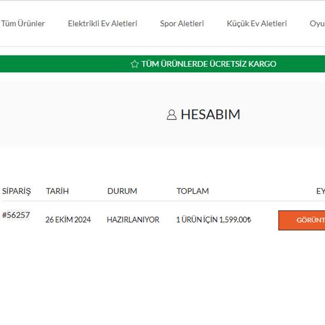Image resolution: width=325 pixels, height=325 pixels.
Task: Click the user account icon beside HESABIM
Action: coord(172,115)
